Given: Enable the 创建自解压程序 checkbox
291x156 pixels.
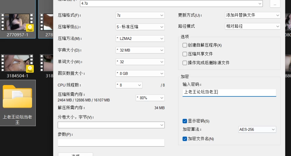Looking at the screenshot, I should click(185, 45).
